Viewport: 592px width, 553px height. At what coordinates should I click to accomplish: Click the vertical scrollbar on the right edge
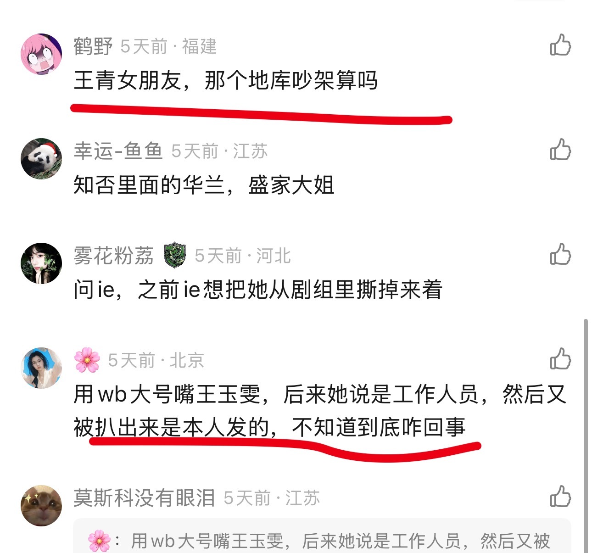click(x=586, y=436)
